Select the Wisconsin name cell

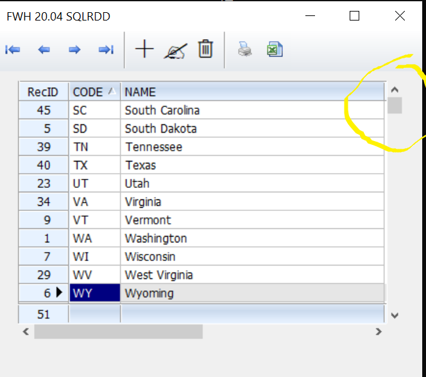pos(253,256)
